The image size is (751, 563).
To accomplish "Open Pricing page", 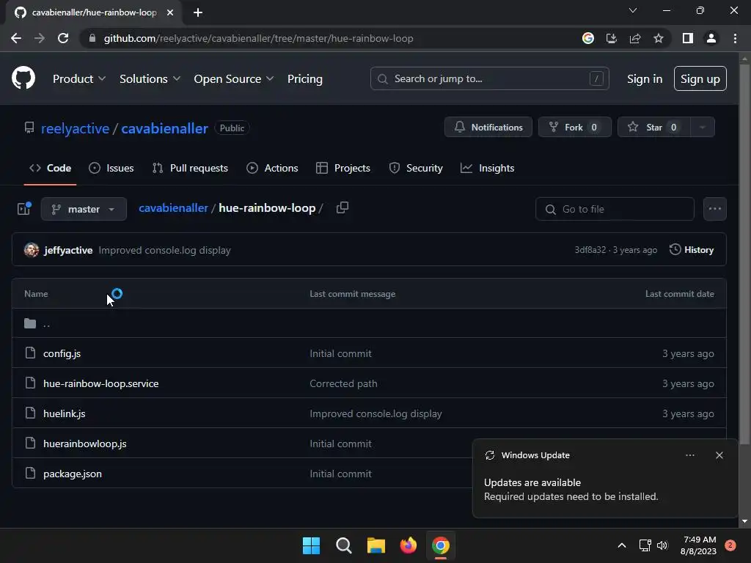I will click(304, 78).
